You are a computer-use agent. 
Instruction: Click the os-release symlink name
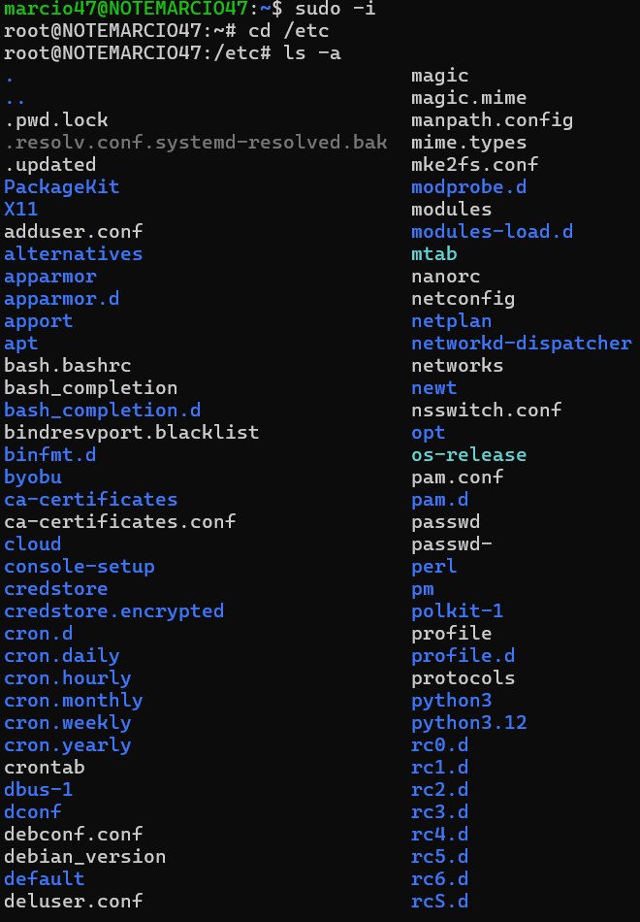point(468,454)
